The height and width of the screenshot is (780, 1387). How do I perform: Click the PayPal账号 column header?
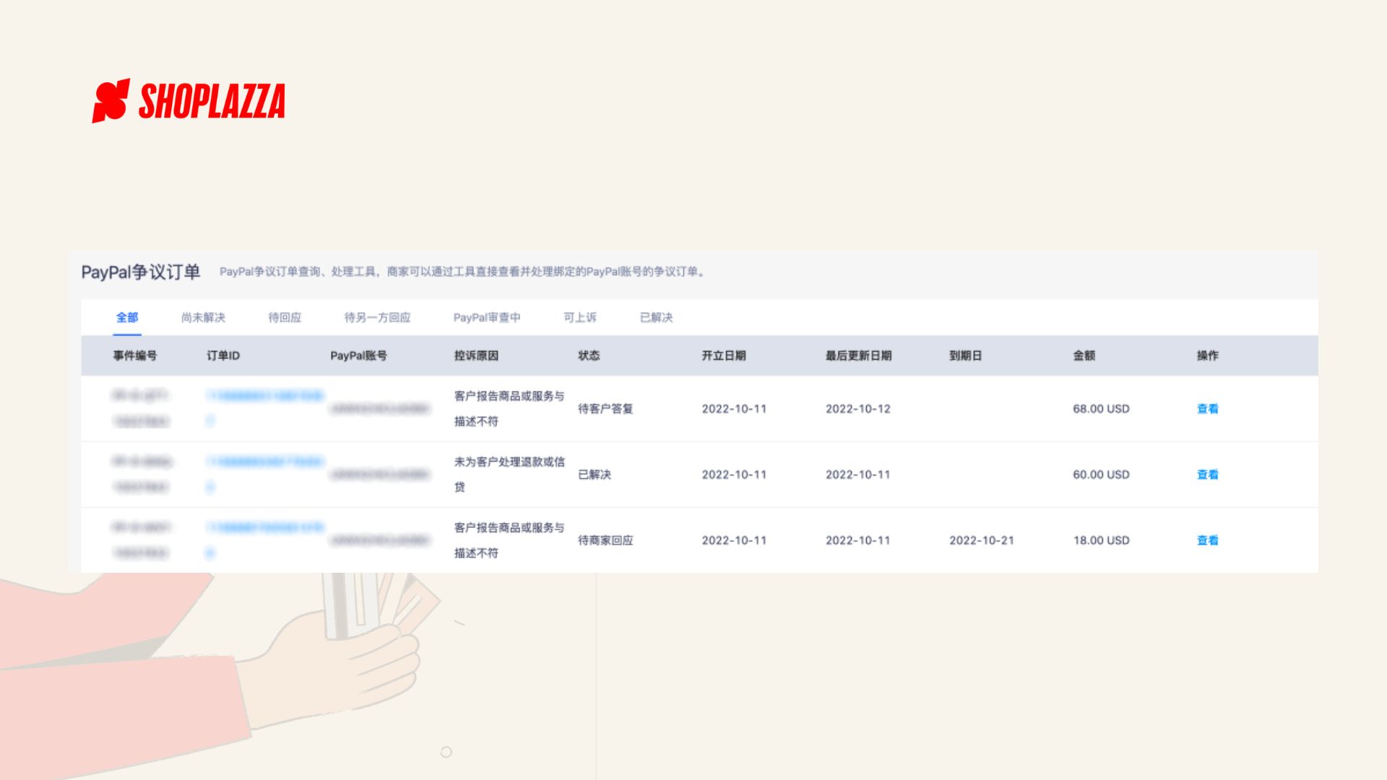359,355
